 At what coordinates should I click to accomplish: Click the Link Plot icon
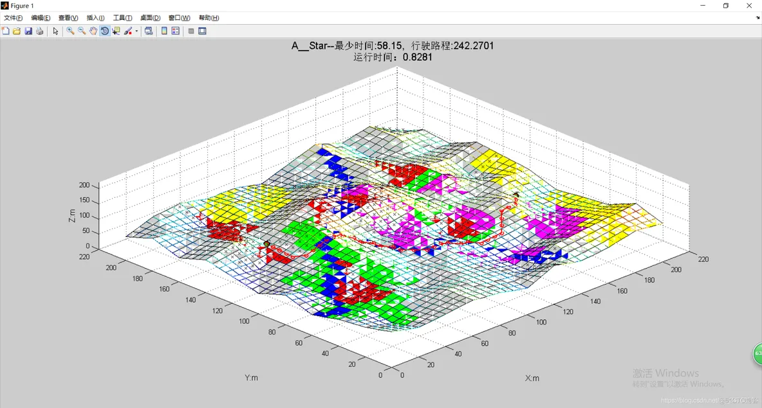(x=149, y=30)
